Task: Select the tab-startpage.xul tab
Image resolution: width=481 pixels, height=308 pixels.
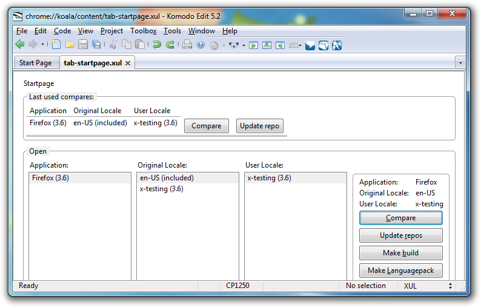Action: pyautogui.click(x=93, y=63)
